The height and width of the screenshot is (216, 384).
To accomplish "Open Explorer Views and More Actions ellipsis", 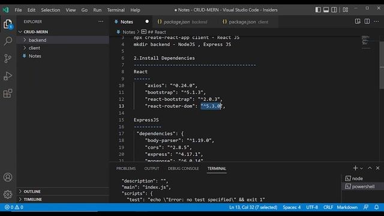I will pyautogui.click(x=101, y=22).
